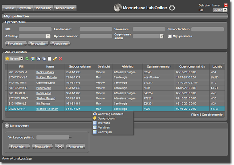Screen dimensions: 234x165
Task: Click the table icon next to Verblijven
Action: tap(95, 127)
